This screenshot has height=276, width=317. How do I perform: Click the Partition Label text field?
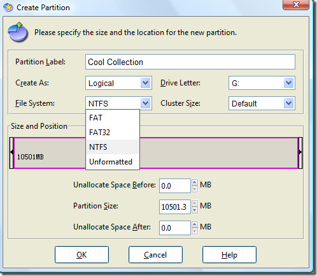pos(190,62)
